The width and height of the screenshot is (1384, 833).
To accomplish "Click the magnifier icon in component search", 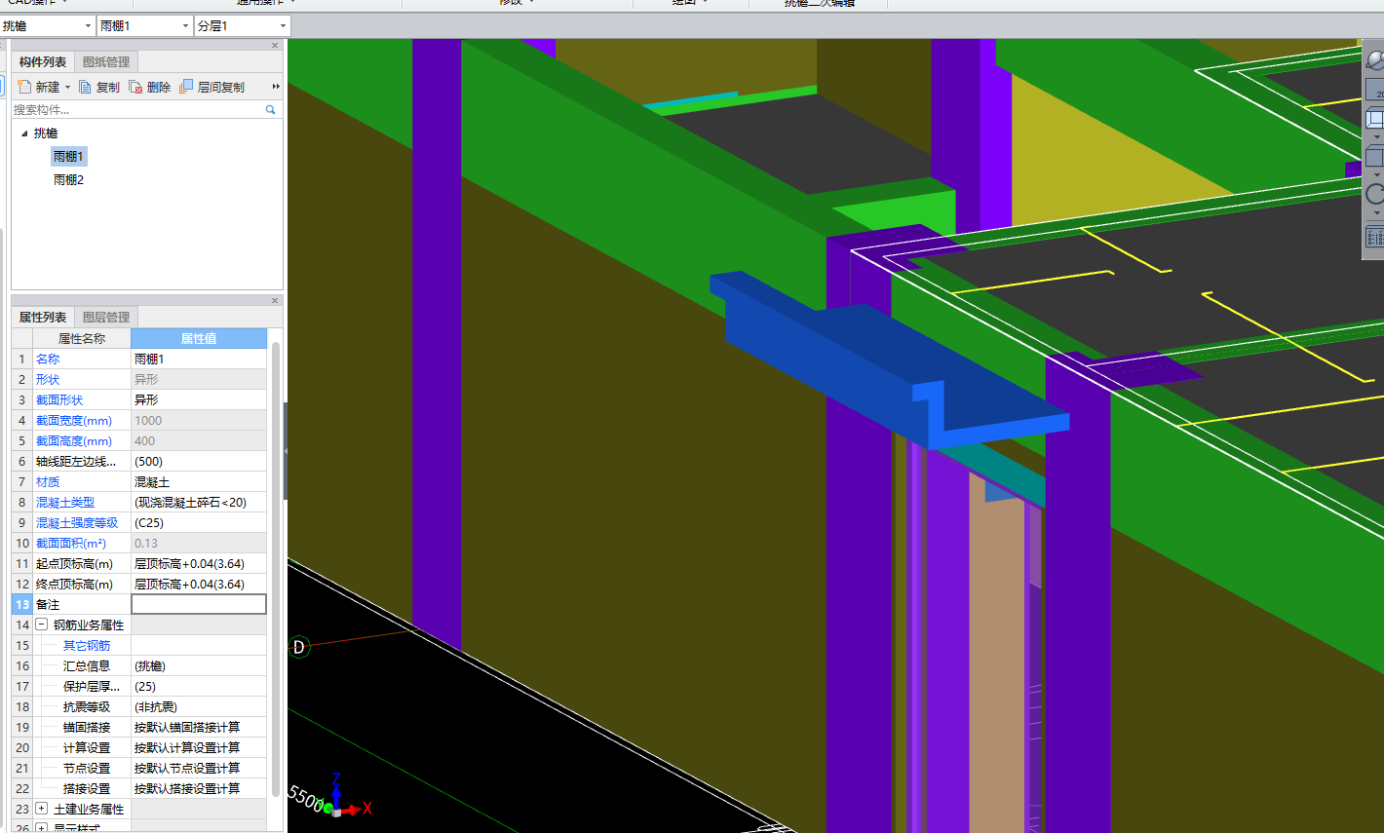I will (x=271, y=110).
